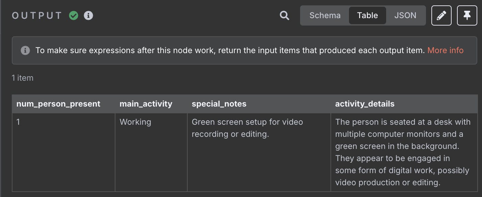Click the pencil edit output icon
The image size is (482, 197).
pyautogui.click(x=441, y=15)
